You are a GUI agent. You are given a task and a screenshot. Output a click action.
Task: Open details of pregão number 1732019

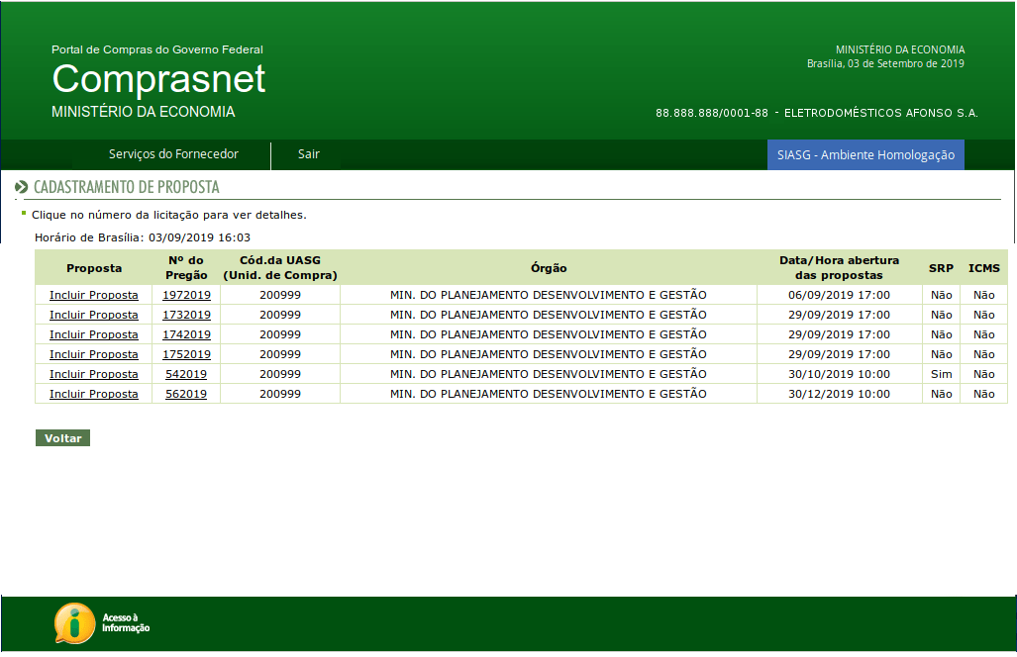click(186, 315)
